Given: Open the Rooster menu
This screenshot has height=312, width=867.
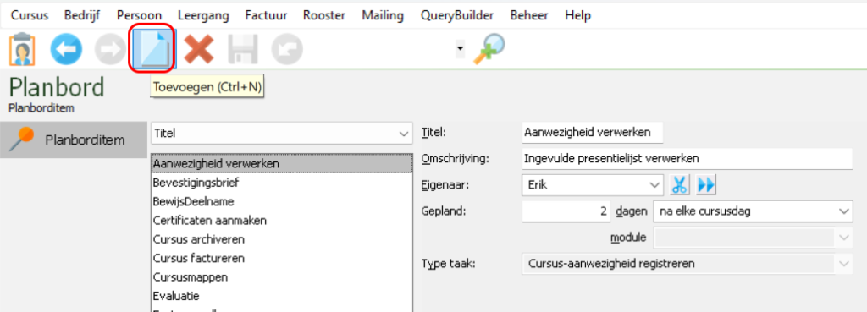Looking at the screenshot, I should point(324,15).
